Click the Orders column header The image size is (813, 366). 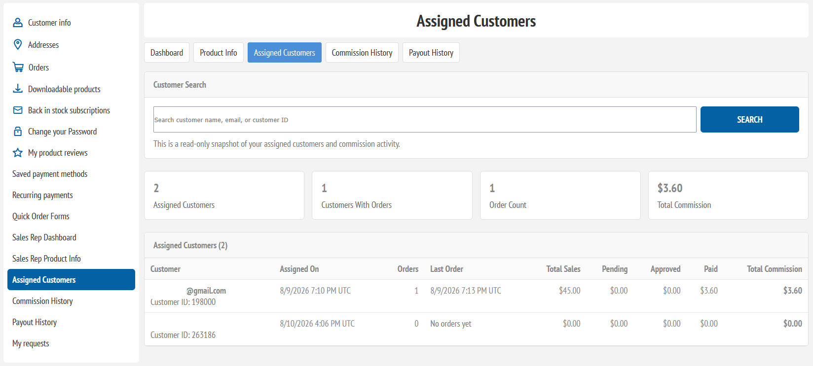(x=408, y=269)
